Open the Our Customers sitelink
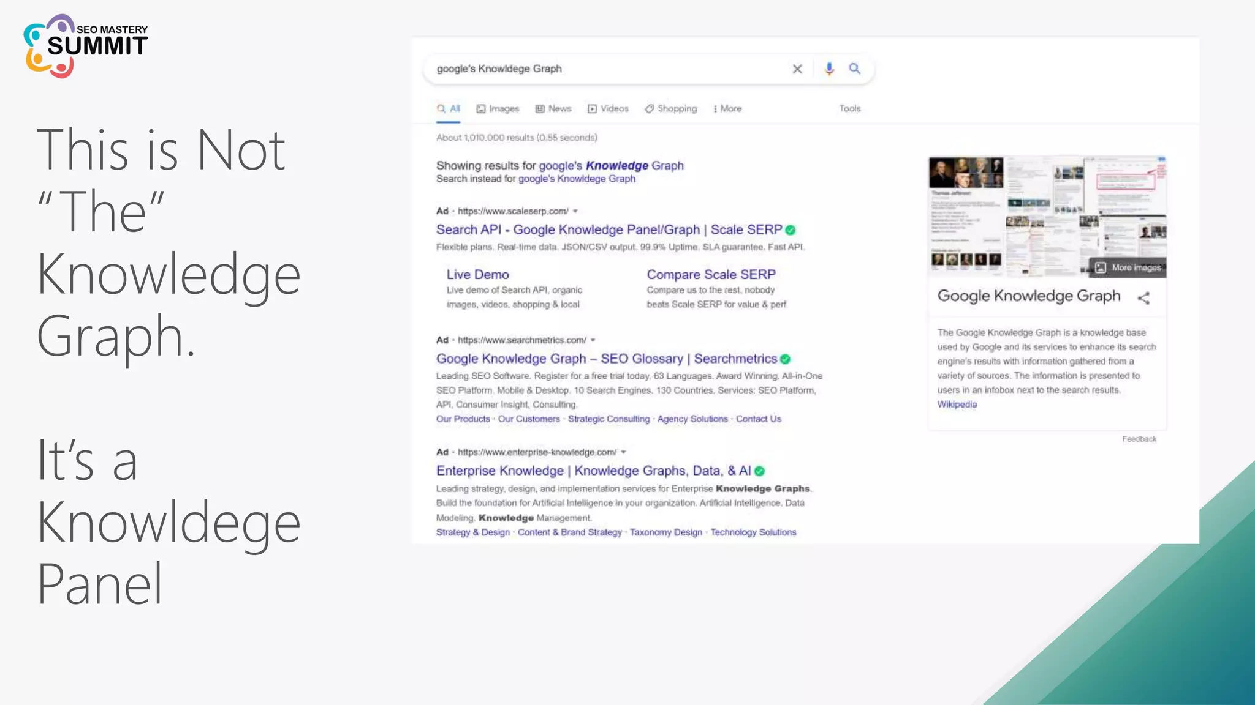Screen dimensions: 1255x705 click(x=529, y=419)
